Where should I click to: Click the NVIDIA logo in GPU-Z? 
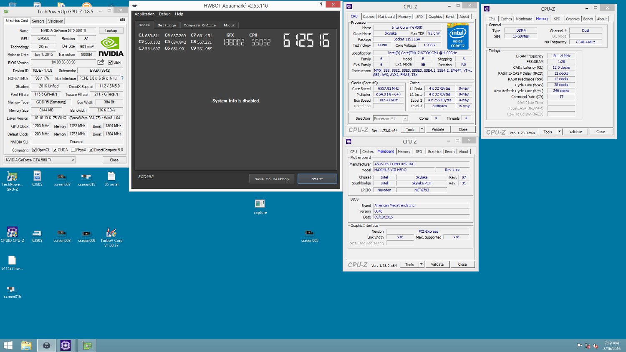(x=111, y=47)
